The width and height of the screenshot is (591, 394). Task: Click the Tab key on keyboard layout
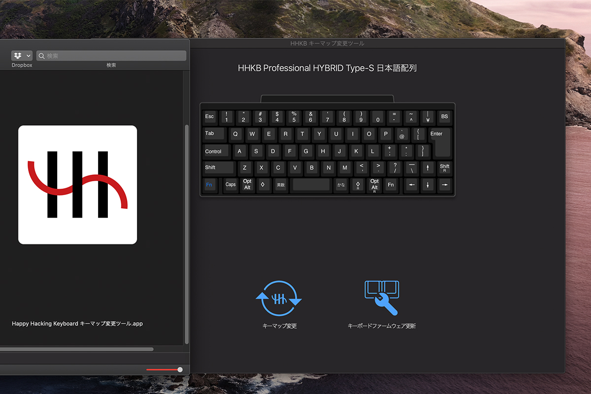[x=212, y=133]
